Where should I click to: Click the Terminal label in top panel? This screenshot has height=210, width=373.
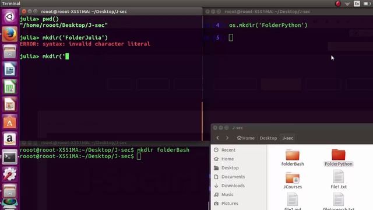click(x=11, y=3)
